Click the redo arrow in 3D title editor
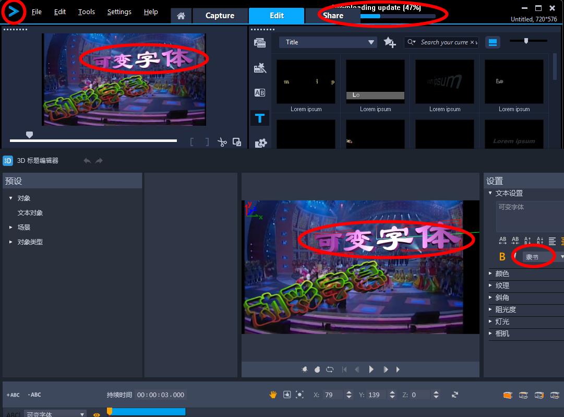The image size is (564, 417). tap(99, 160)
